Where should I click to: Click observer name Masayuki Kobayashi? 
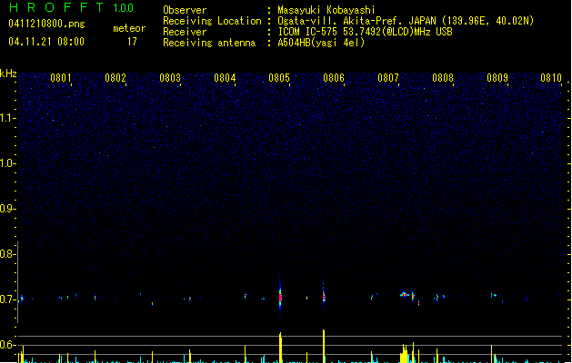coord(326,10)
